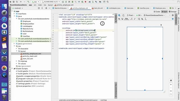Navigate back with the left arrow icon
This screenshot has height=101, width=180.
21,2
